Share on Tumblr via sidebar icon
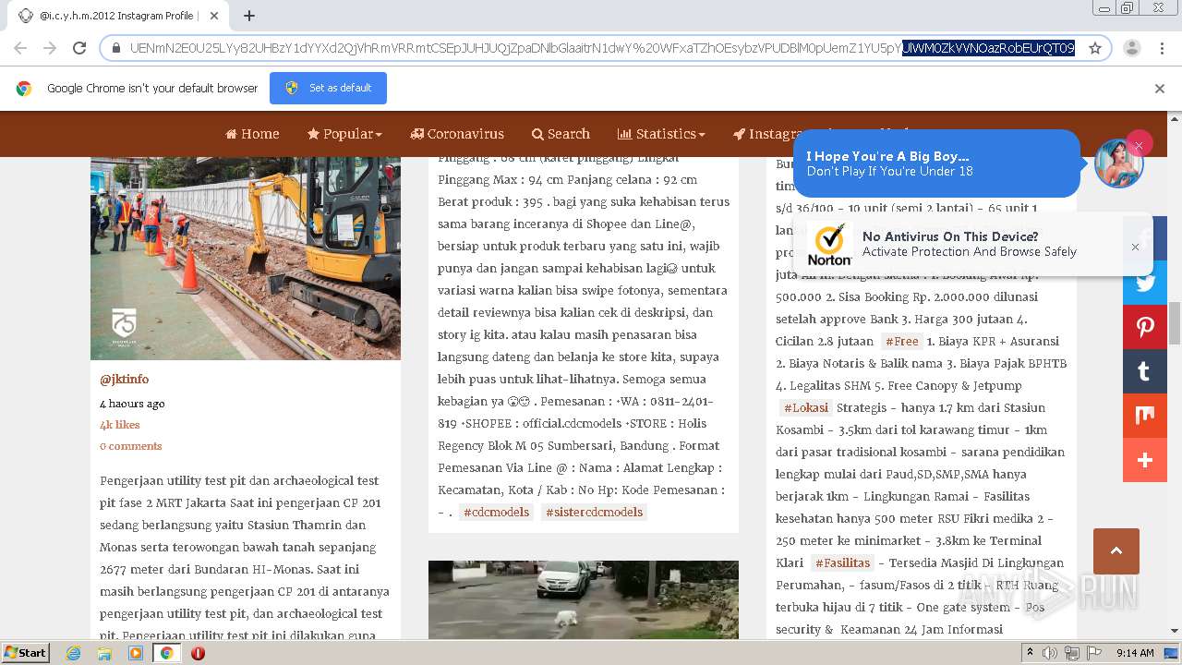Image resolution: width=1182 pixels, height=665 pixels. pyautogui.click(x=1145, y=371)
